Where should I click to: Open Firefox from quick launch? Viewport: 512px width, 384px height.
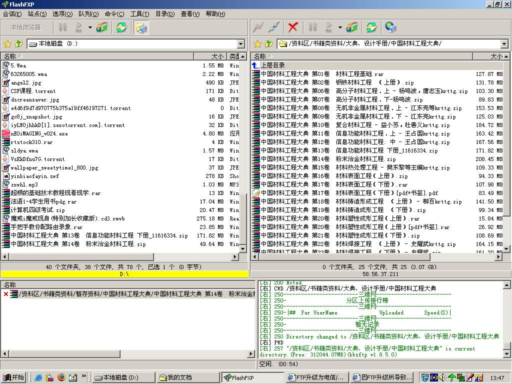click(x=61, y=377)
